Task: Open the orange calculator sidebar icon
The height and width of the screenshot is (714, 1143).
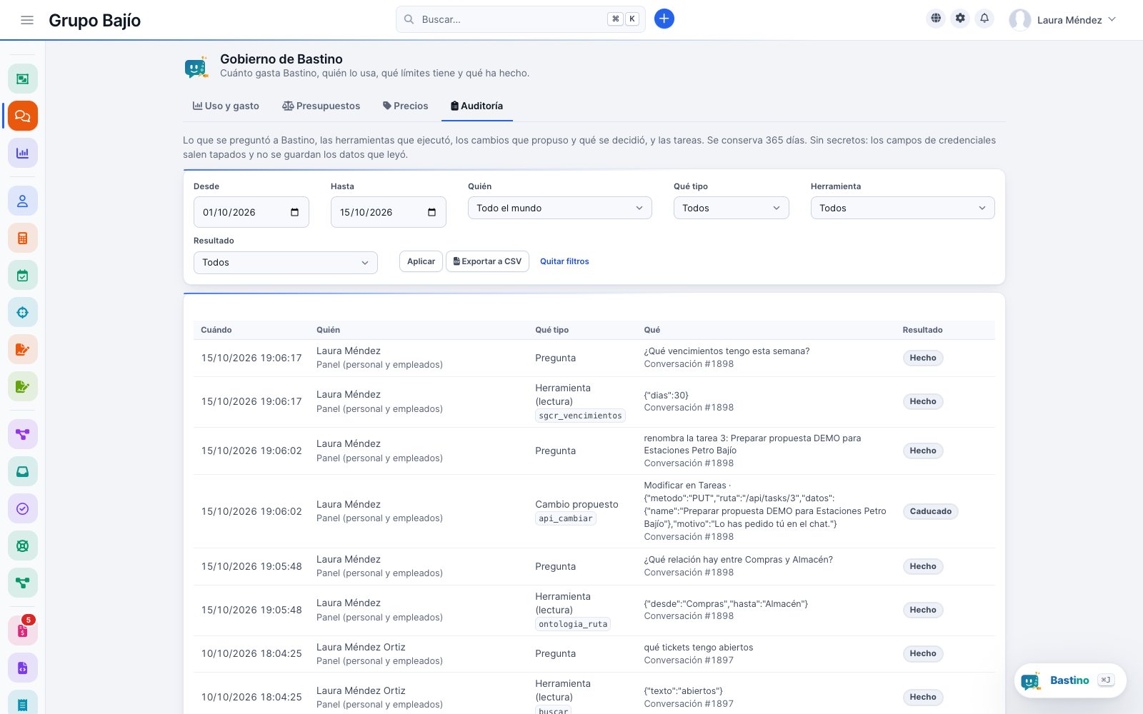Action: click(x=23, y=238)
